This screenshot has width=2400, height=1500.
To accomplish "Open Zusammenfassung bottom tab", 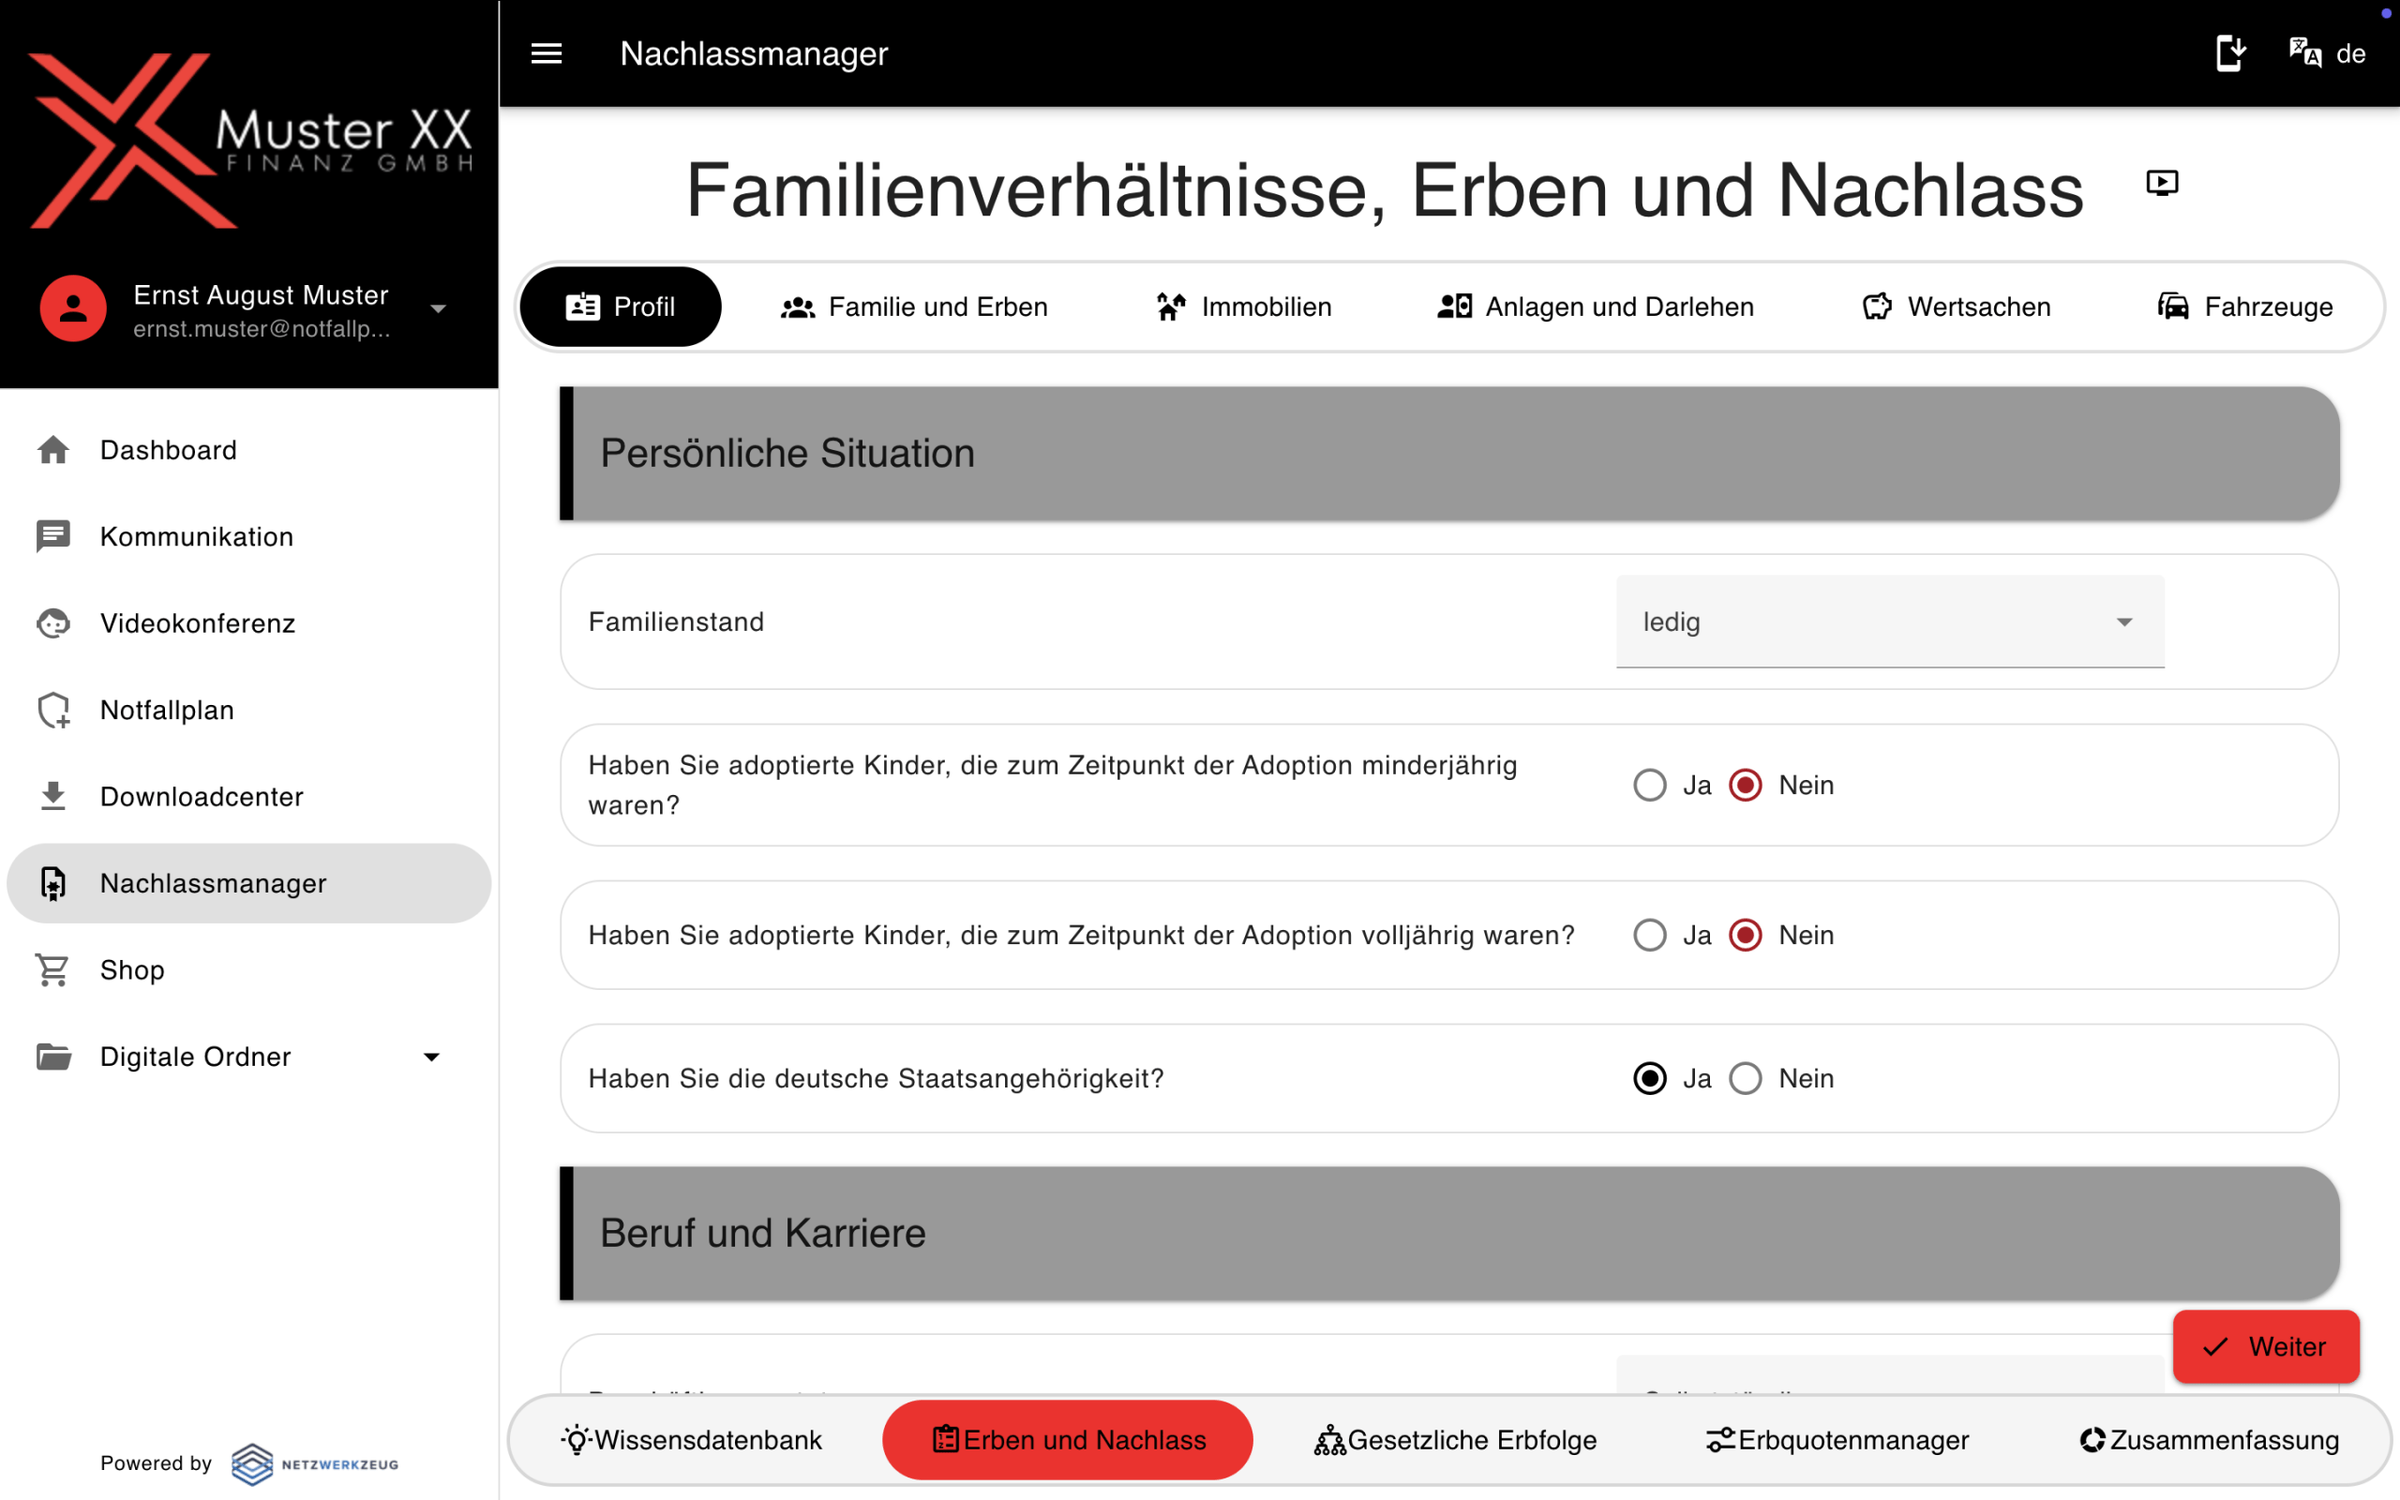I will tap(2210, 1441).
